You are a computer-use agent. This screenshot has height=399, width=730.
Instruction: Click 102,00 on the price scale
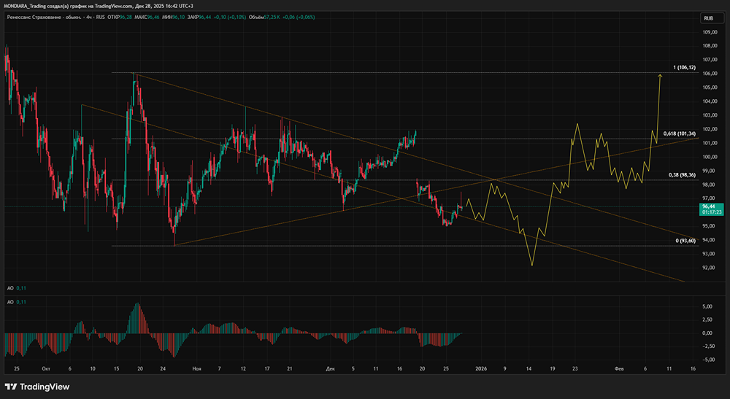pos(710,129)
